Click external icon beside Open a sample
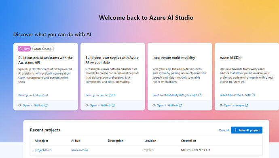The image size is (279, 158). (x=246, y=105)
